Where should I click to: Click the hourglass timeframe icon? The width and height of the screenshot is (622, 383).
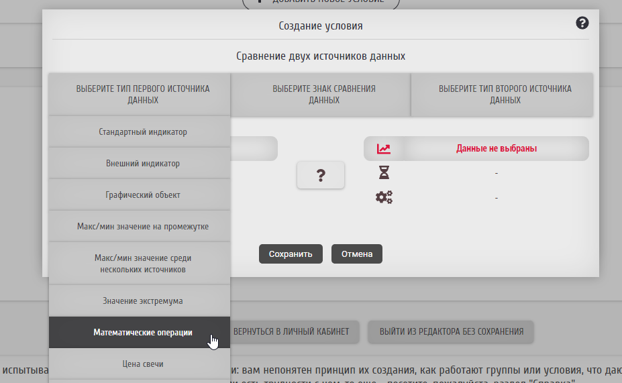384,173
